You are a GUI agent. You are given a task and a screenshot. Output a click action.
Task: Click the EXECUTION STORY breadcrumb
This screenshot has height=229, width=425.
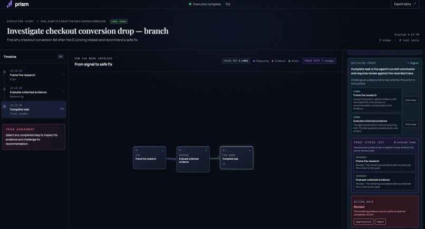(x=21, y=22)
